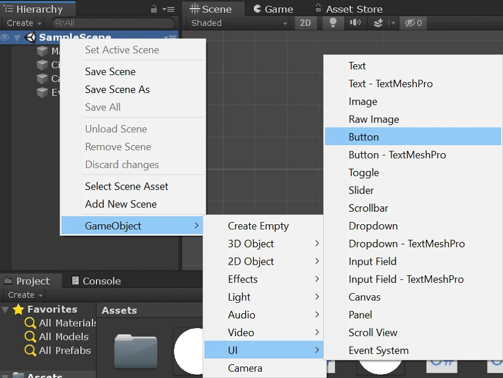Choose Camera from GameObject menu

264,368
